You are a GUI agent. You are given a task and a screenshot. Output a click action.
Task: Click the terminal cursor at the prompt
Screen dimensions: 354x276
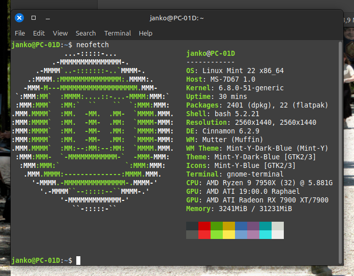point(78,260)
